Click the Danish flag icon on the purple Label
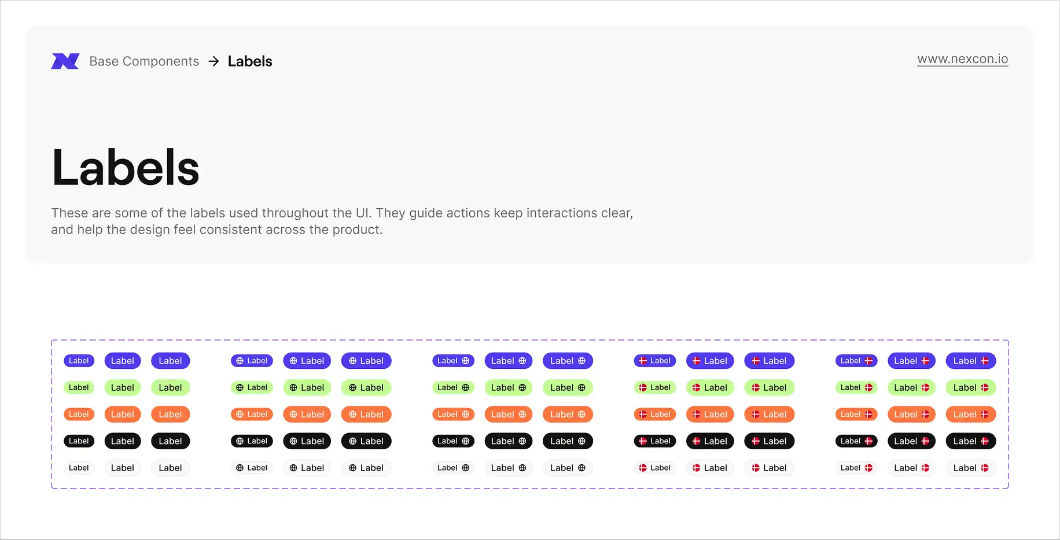 (x=642, y=361)
